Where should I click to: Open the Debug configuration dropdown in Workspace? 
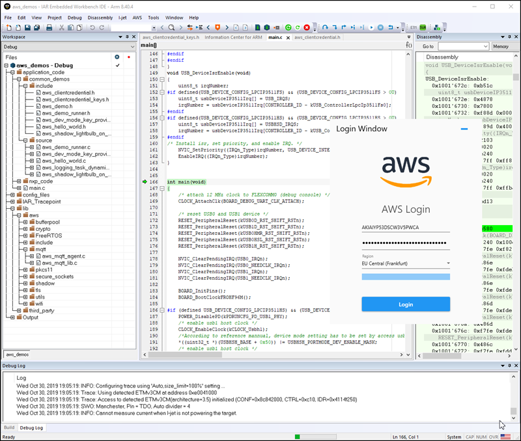point(132,47)
